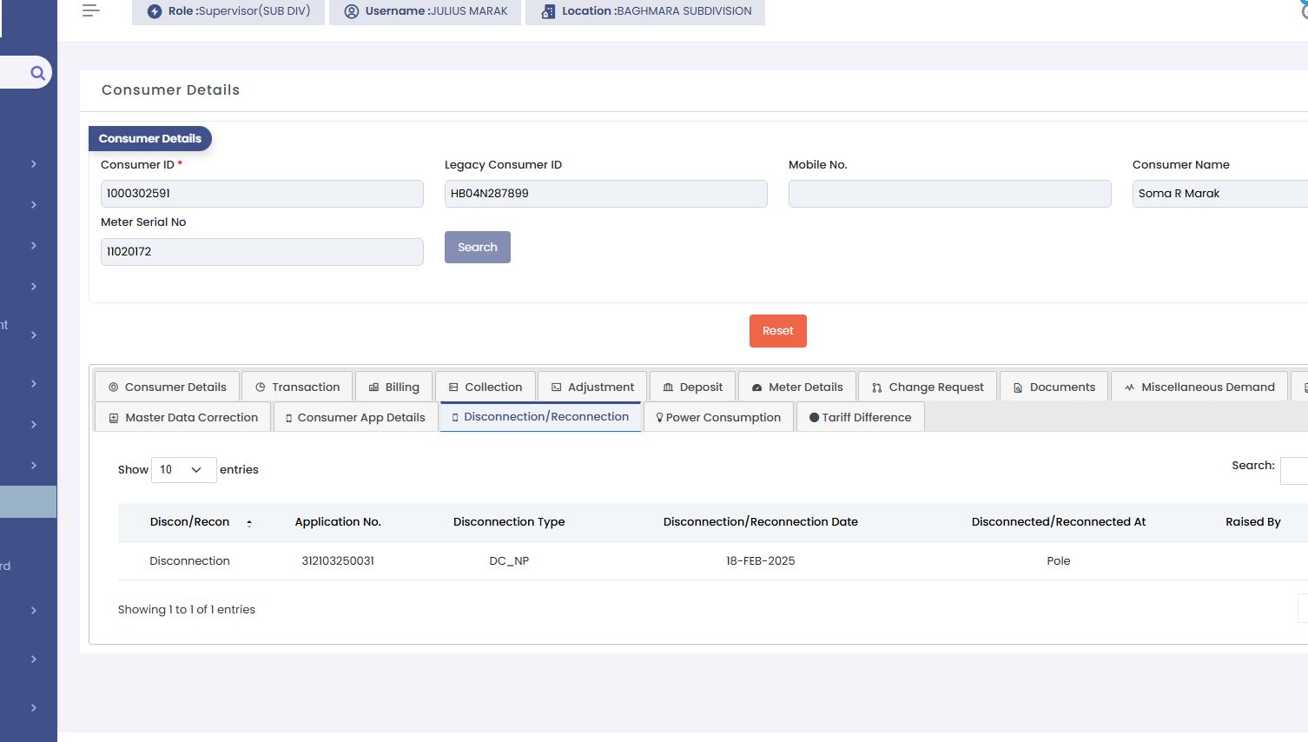Click the Meter Serial No field

coord(261,252)
